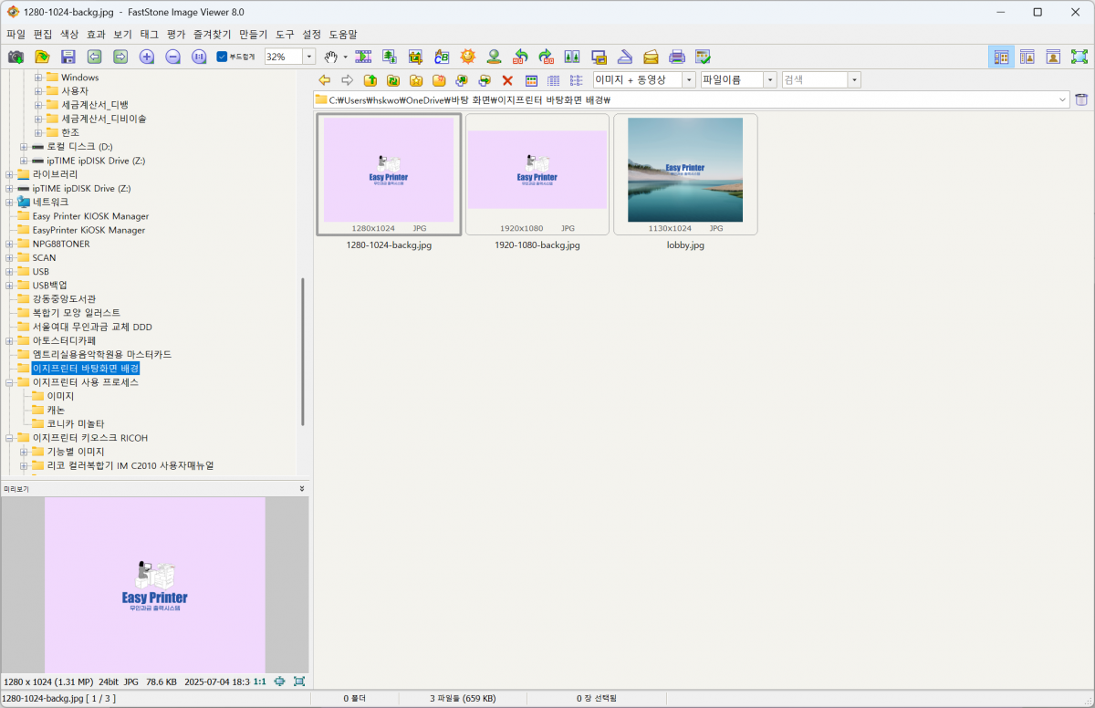Image resolution: width=1095 pixels, height=708 pixels.
Task: Click the Zoom Out minus icon
Action: click(173, 57)
